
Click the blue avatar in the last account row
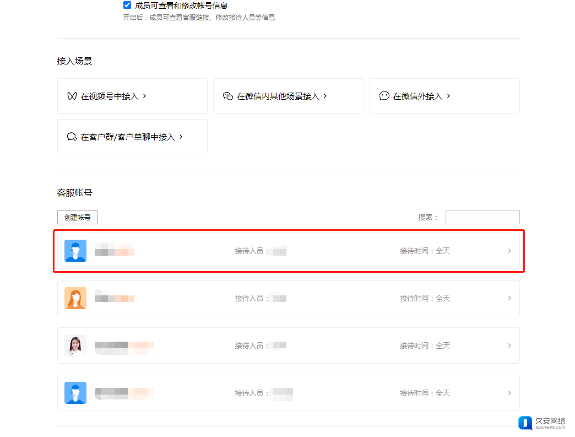pos(75,393)
